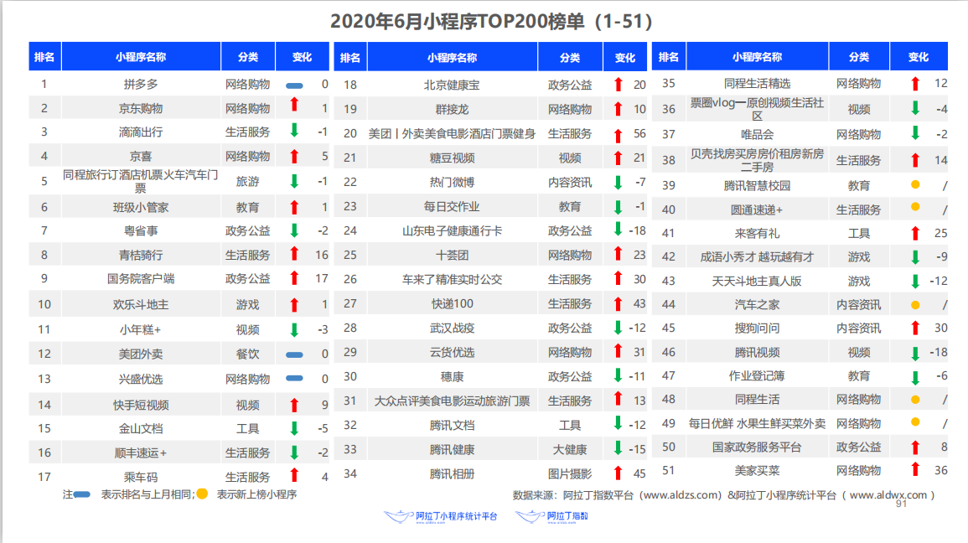Click the red up arrow for 美家买菜
Image resolution: width=968 pixels, height=543 pixels.
coord(915,469)
